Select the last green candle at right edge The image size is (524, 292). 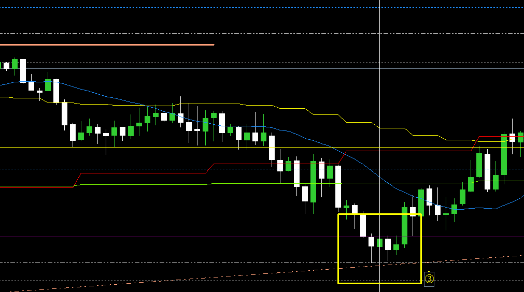(520, 137)
